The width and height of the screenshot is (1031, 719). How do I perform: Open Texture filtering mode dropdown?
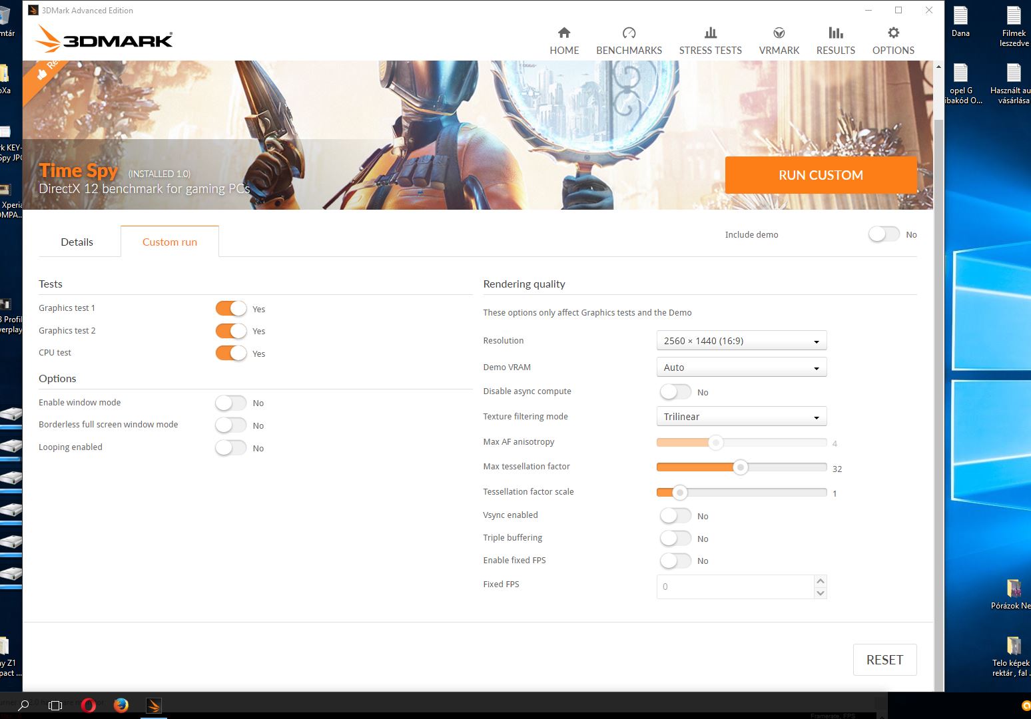(741, 416)
